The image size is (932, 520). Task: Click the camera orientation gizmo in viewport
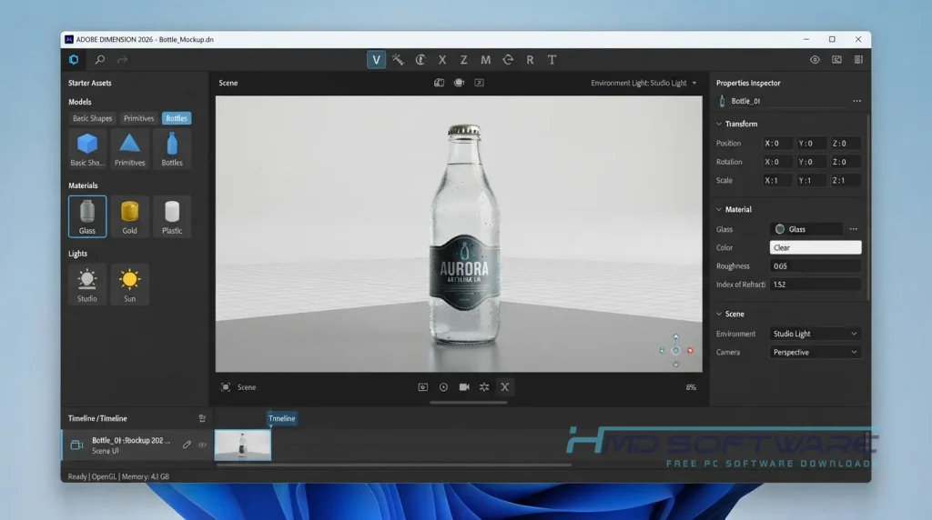(x=676, y=351)
